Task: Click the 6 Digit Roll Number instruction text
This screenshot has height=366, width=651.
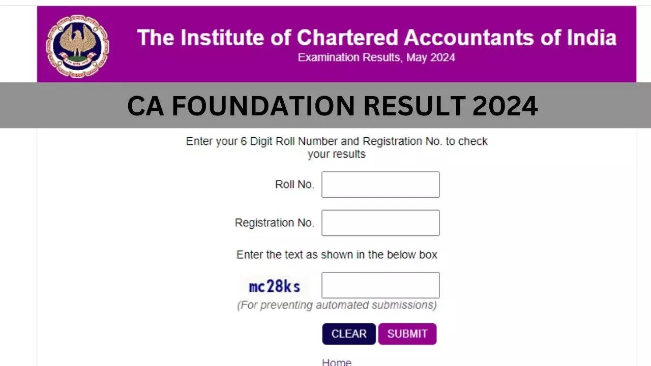Action: click(x=337, y=141)
